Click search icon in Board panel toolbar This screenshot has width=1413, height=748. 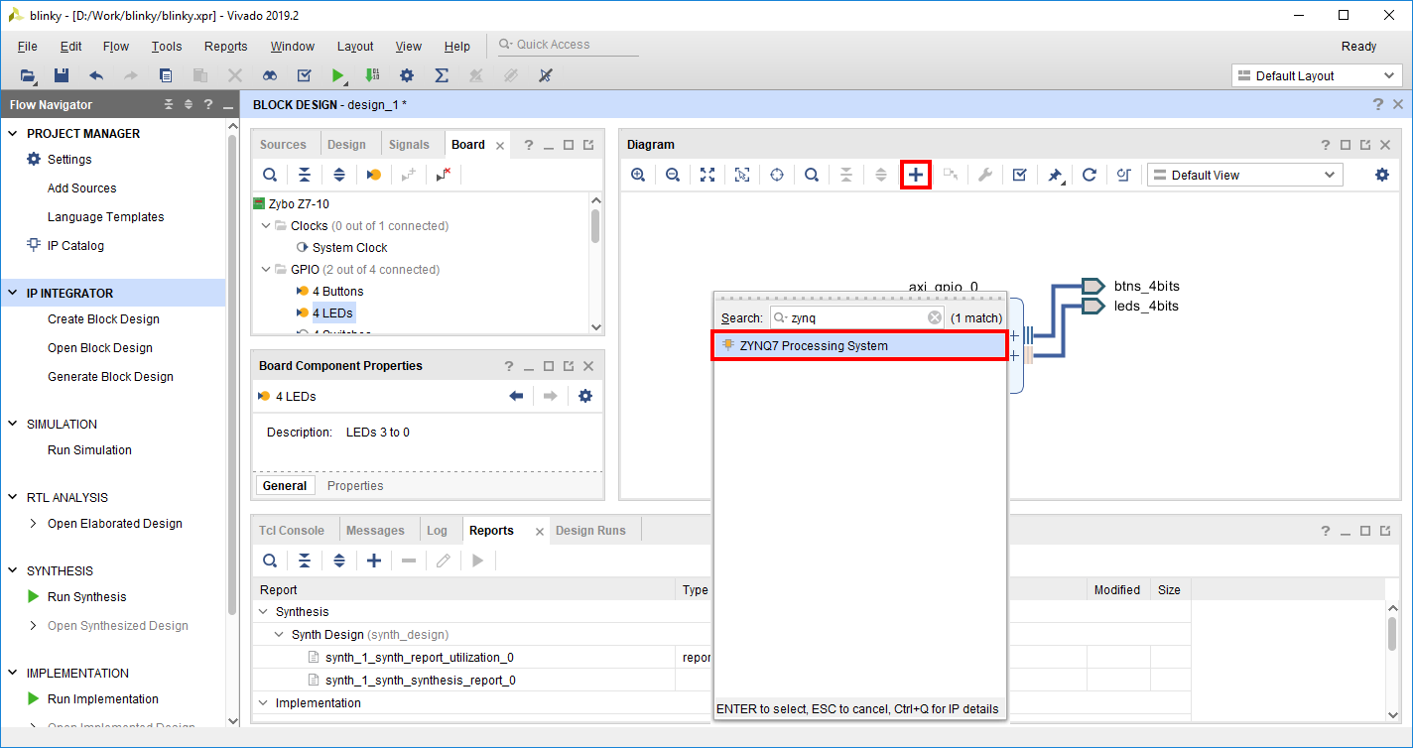point(270,175)
